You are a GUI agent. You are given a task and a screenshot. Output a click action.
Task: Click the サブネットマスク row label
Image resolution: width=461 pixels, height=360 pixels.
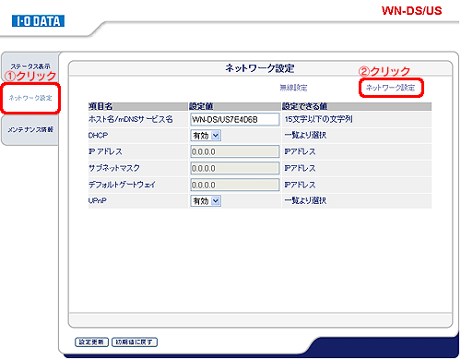114,168
